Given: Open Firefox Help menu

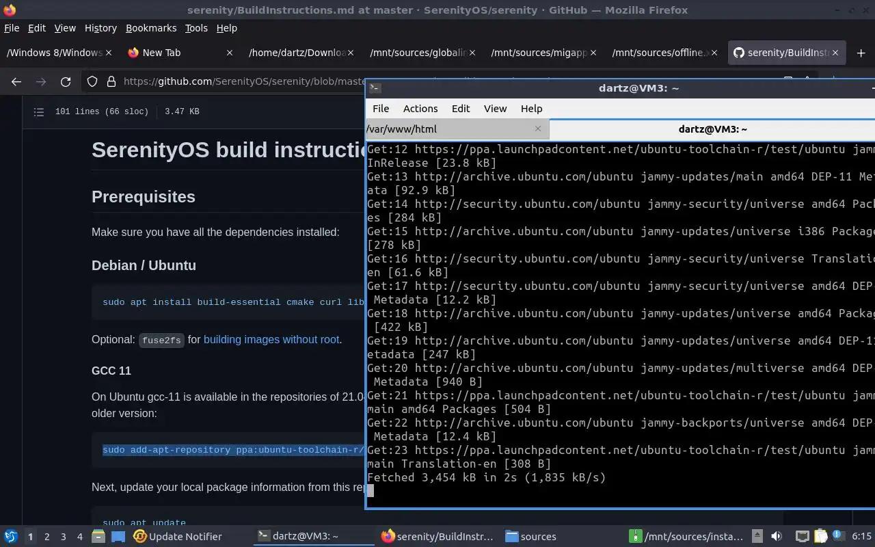Looking at the screenshot, I should [x=227, y=28].
